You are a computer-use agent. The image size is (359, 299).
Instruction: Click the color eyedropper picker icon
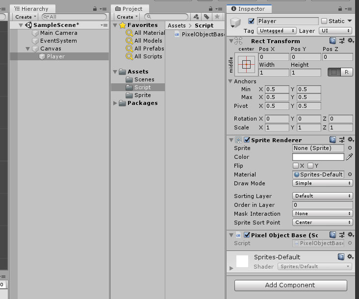(349, 157)
